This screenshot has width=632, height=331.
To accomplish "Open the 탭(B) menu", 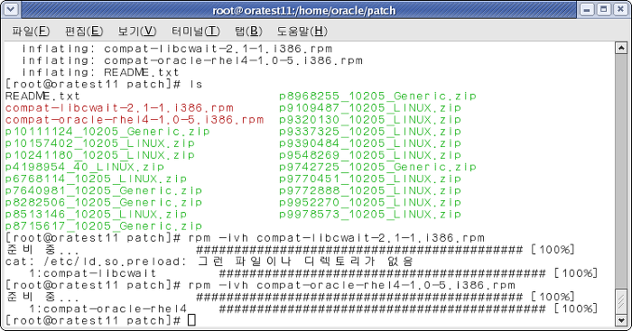I will [248, 31].
